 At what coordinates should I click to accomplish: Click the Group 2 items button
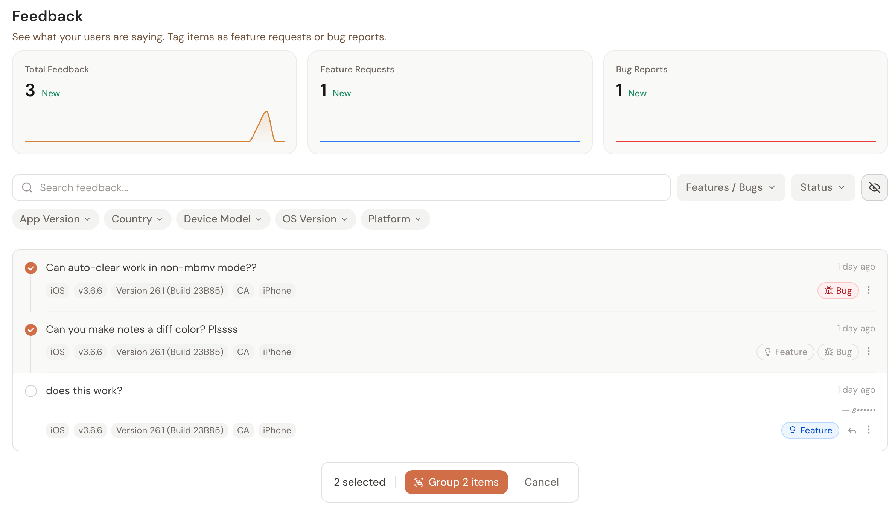(456, 482)
